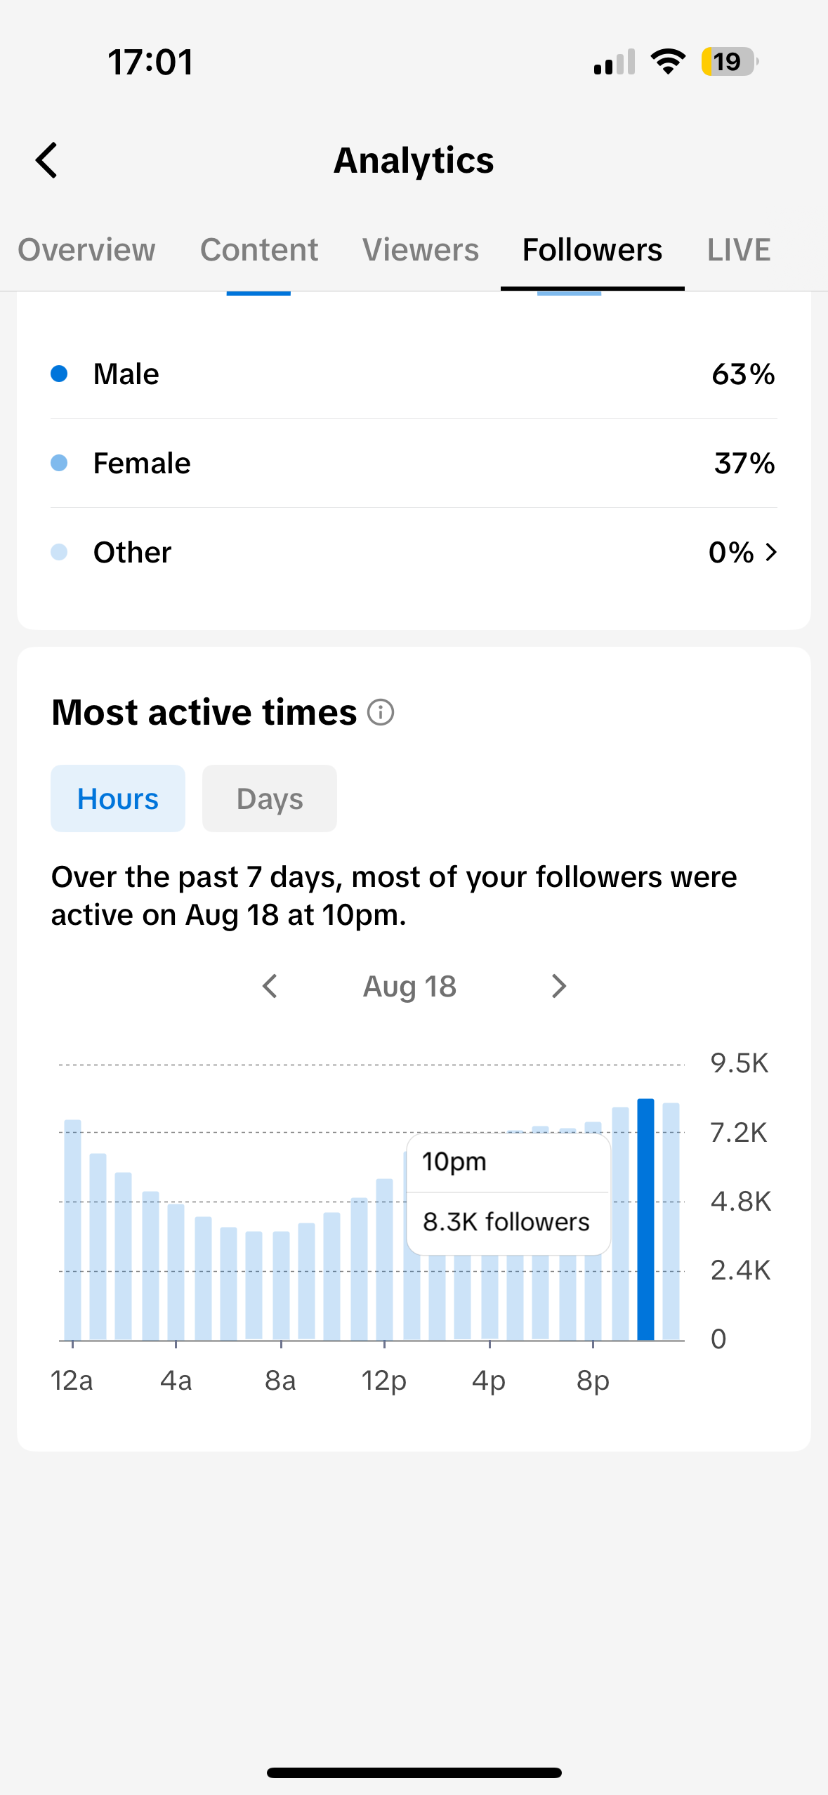Expand the Other gender row chevron
The height and width of the screenshot is (1795, 828).
[x=771, y=553]
